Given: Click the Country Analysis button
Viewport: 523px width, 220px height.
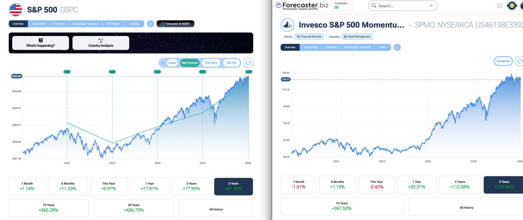Looking at the screenshot, I should tap(101, 43).
